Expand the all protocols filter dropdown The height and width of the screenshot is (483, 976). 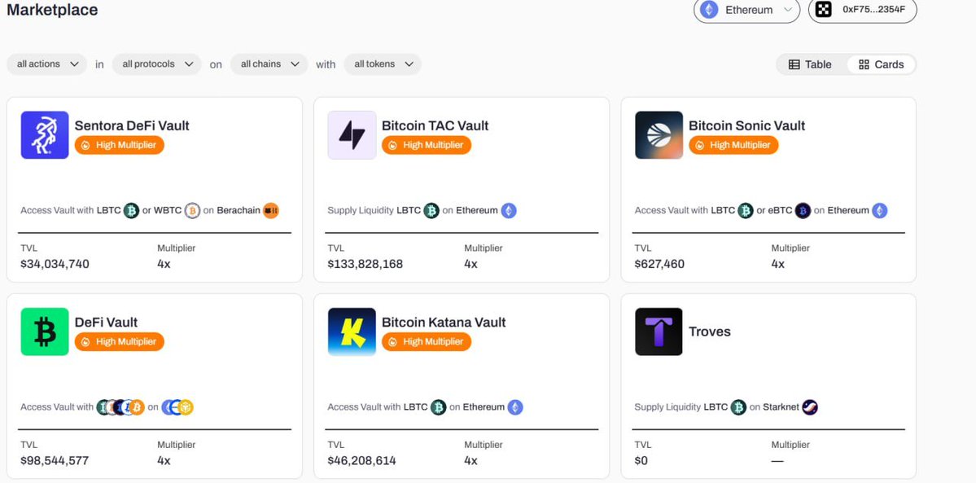click(156, 64)
